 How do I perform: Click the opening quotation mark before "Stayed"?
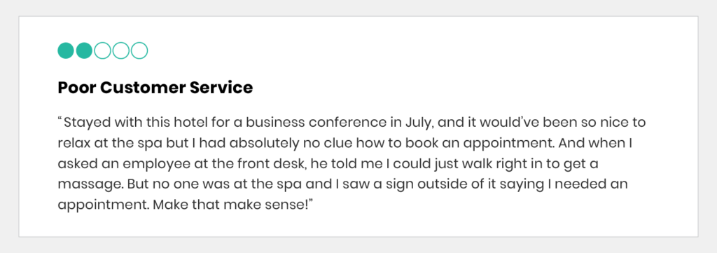click(x=60, y=120)
